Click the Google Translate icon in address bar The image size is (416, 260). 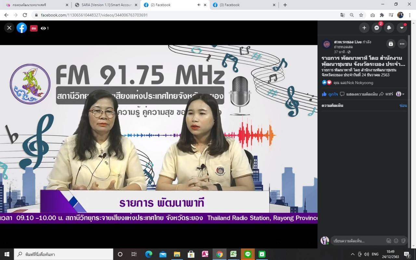(342, 15)
